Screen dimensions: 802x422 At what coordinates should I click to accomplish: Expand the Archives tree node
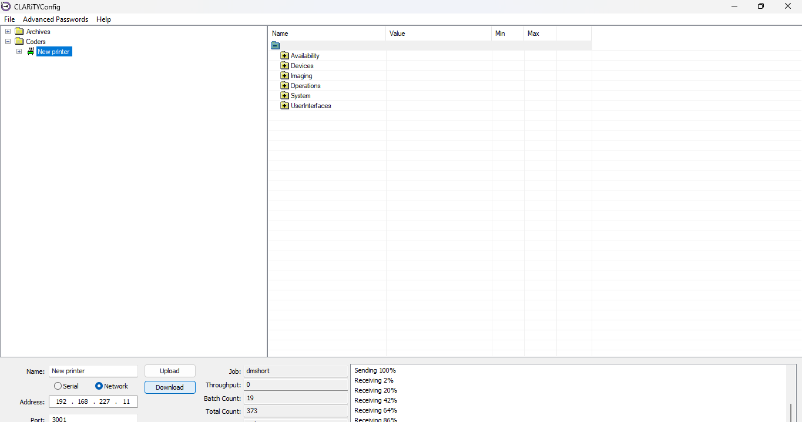8,32
